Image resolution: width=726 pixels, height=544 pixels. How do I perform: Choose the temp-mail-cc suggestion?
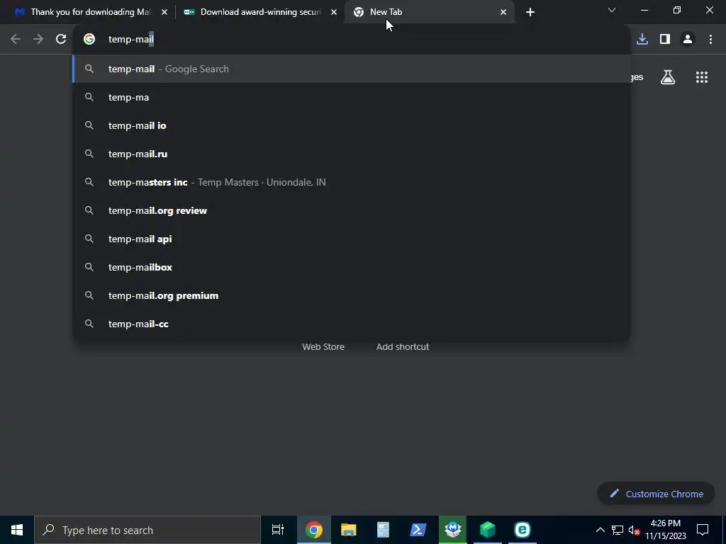[352, 324]
